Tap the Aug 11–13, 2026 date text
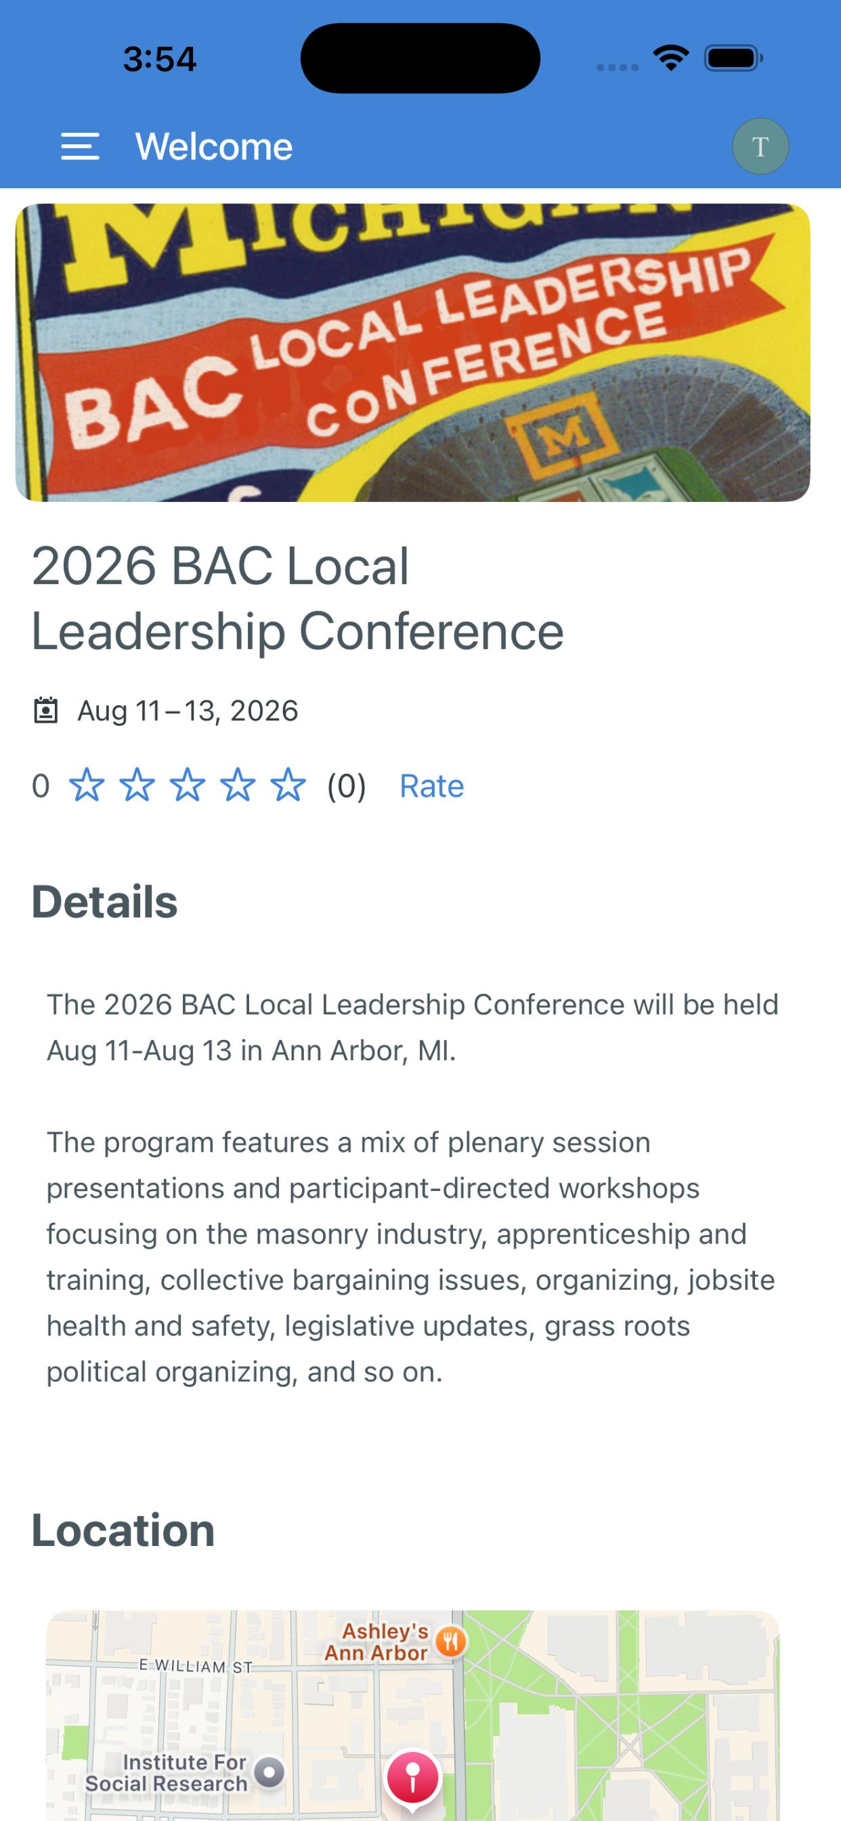 [x=188, y=711]
